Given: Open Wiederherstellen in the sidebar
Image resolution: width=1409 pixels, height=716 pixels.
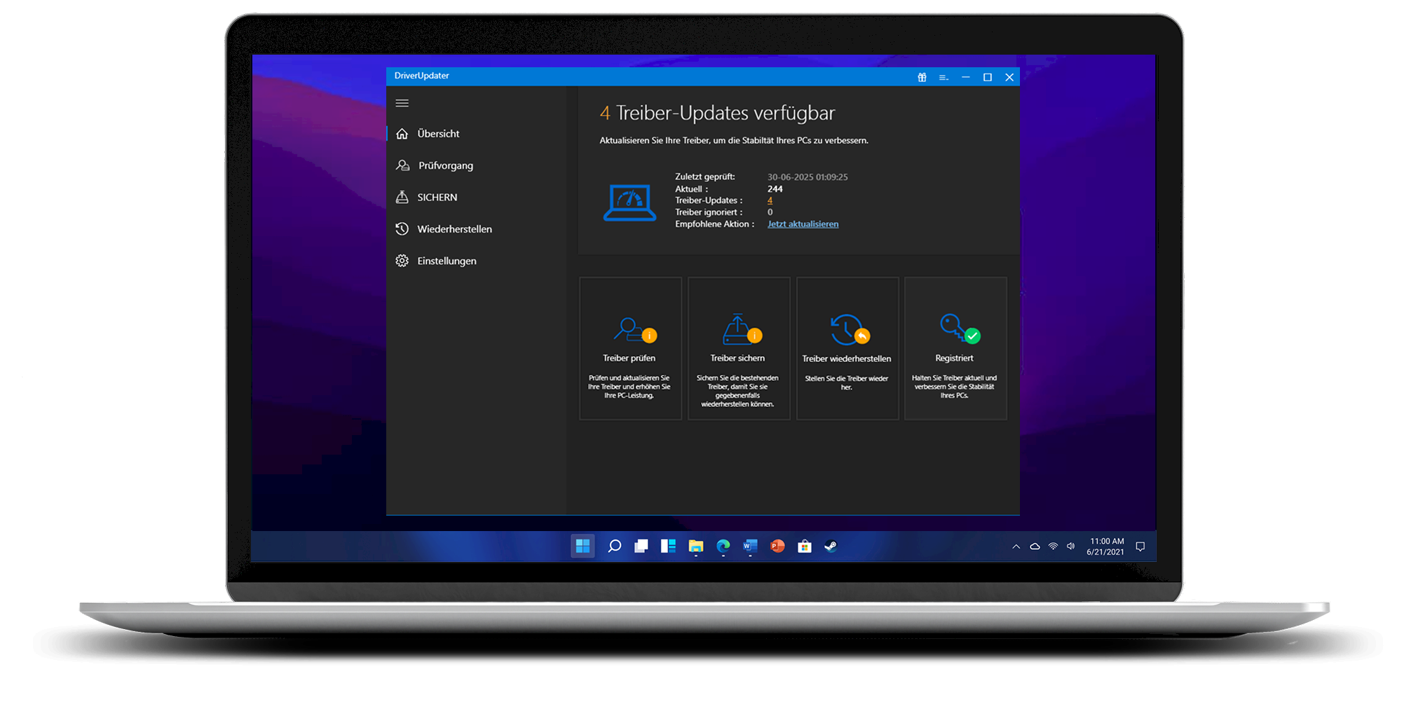Looking at the screenshot, I should (x=454, y=229).
